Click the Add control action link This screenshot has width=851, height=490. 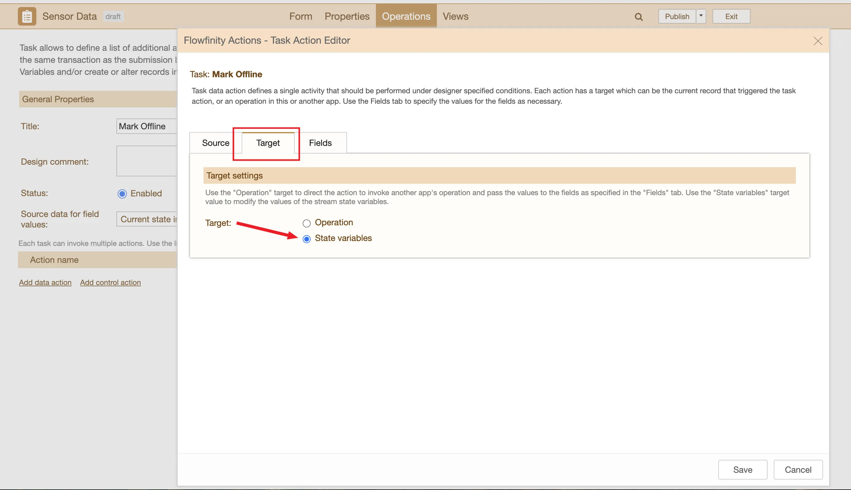[111, 282]
